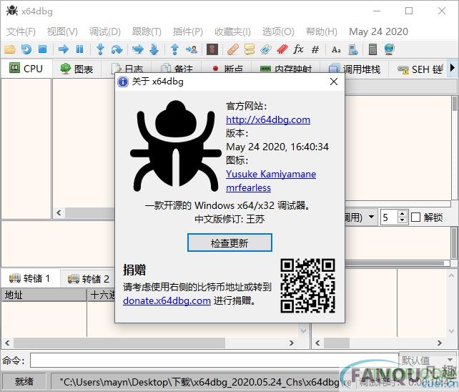Click the Step over icon
This screenshot has width=459, height=392.
[117, 49]
